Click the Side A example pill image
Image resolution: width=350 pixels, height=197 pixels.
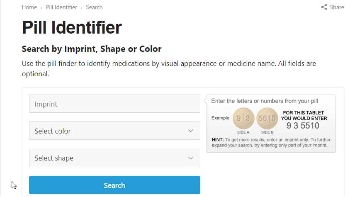point(243,118)
